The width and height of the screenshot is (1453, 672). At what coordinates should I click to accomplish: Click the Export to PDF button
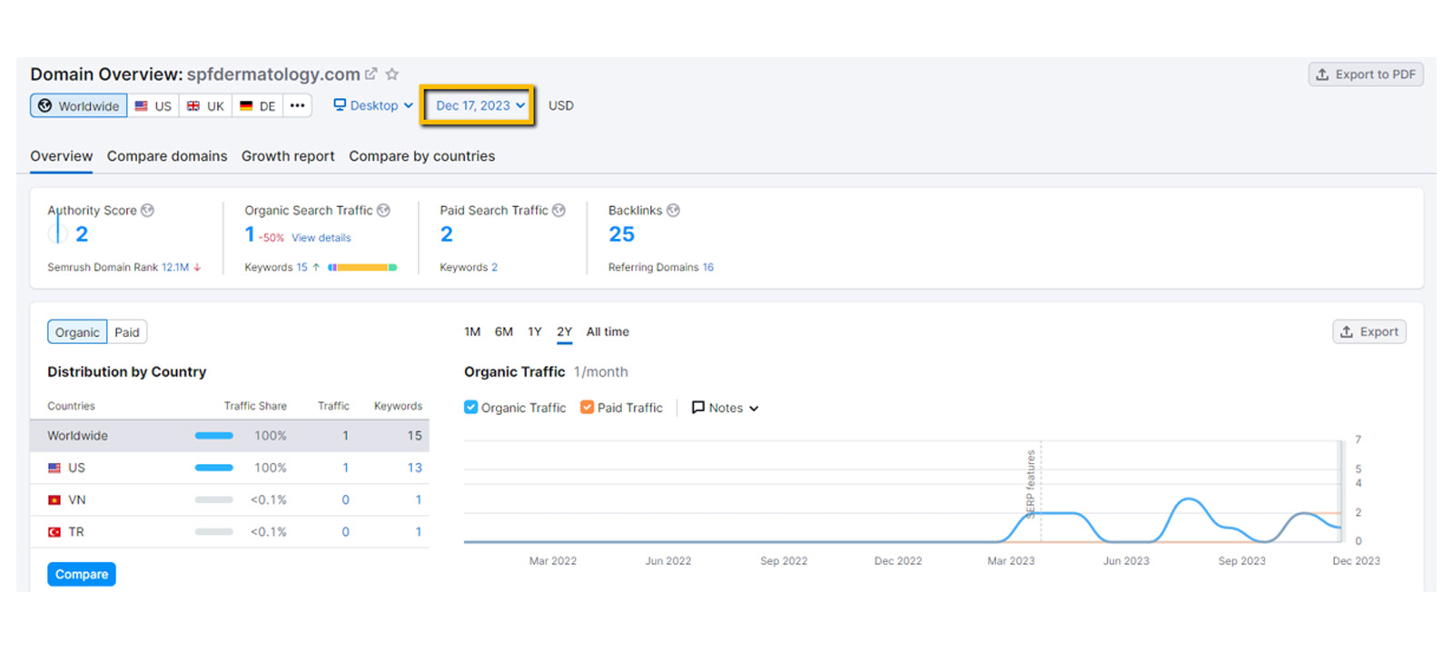tap(1365, 74)
